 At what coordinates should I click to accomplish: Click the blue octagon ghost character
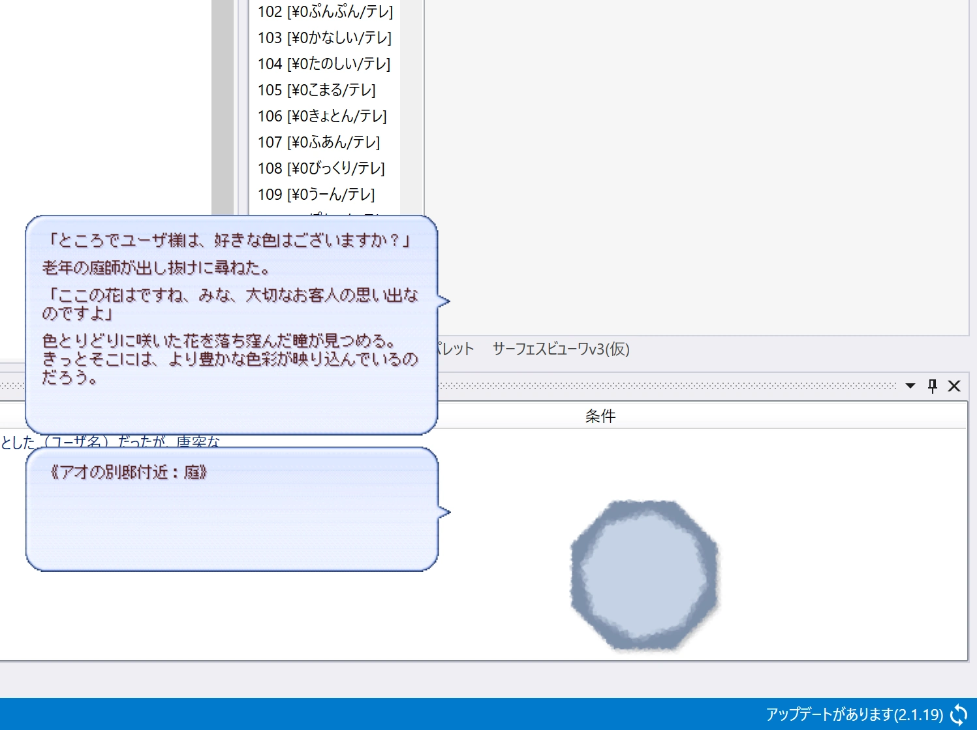pos(644,575)
